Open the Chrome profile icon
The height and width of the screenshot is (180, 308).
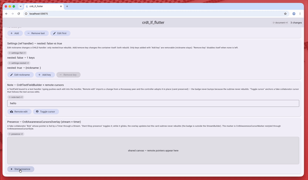(x=294, y=14)
